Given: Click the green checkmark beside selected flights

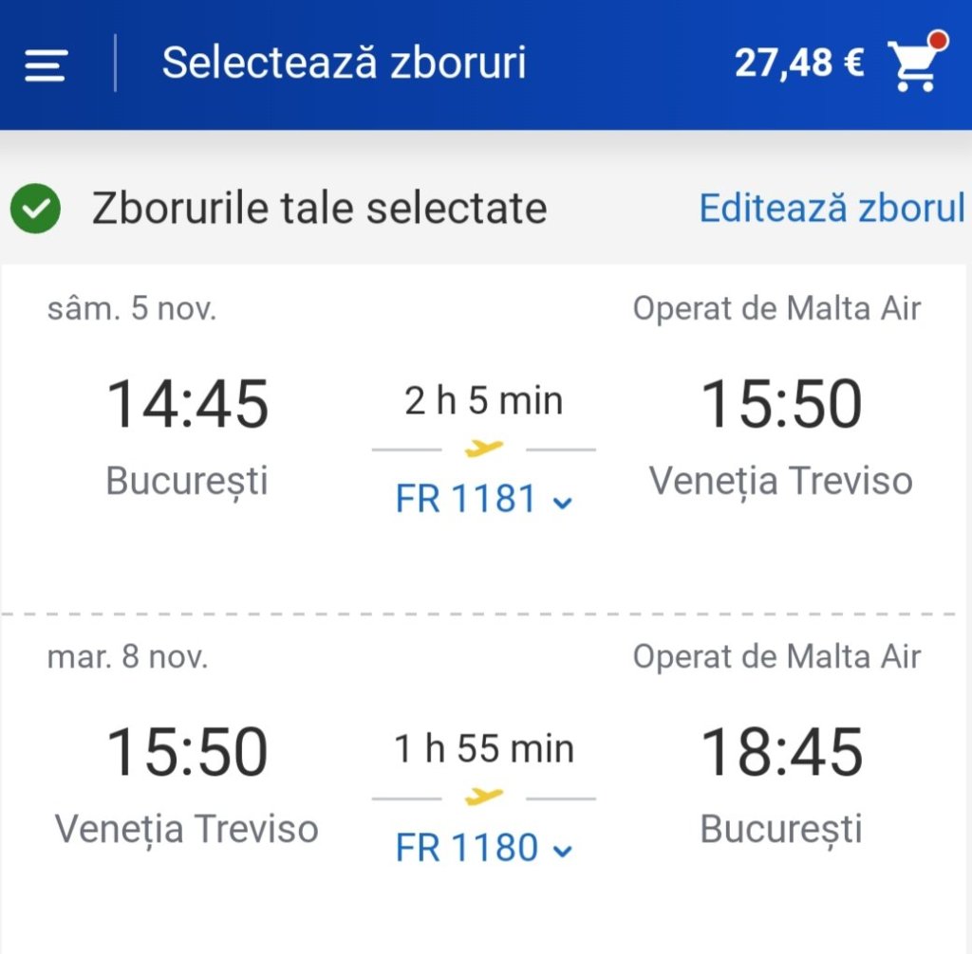Looking at the screenshot, I should coord(36,209).
